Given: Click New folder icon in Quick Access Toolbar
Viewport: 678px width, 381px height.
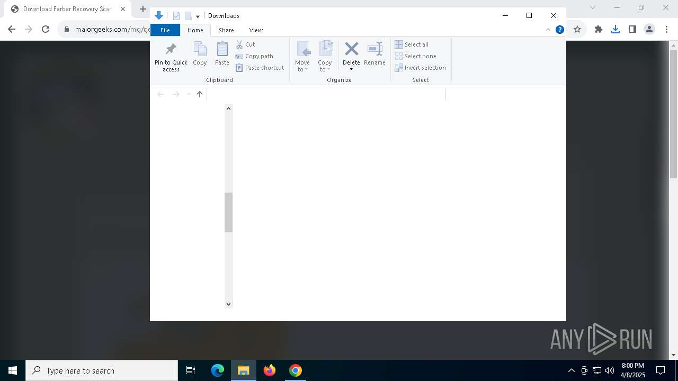Looking at the screenshot, I should (188, 16).
